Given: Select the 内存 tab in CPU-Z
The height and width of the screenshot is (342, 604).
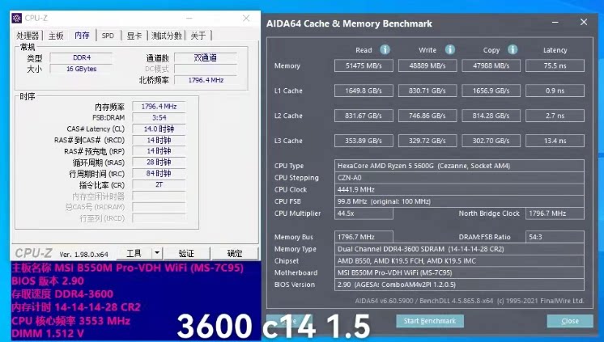Looking at the screenshot, I should [82, 35].
